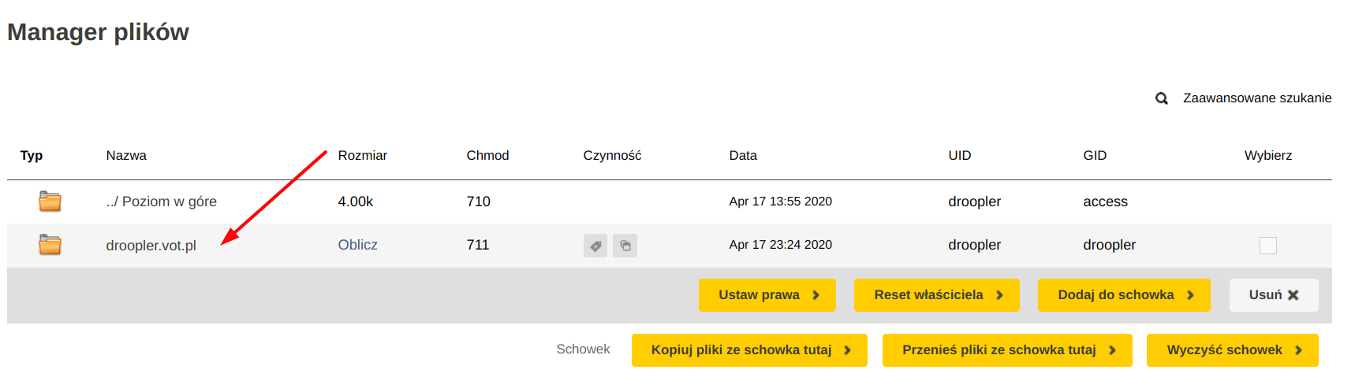Click Oblicz to calculate folder size
The width and height of the screenshot is (1355, 392).
click(358, 245)
